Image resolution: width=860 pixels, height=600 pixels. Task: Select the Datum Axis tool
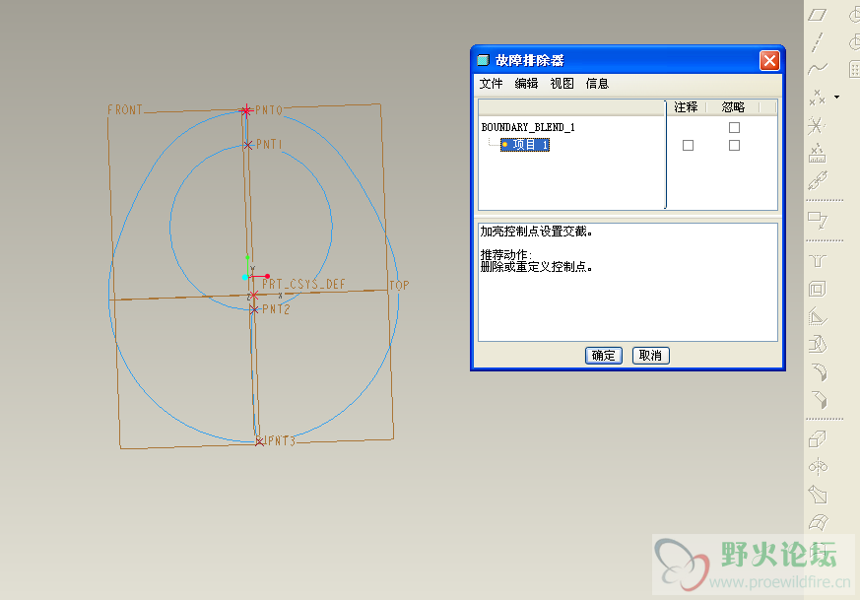[818, 42]
